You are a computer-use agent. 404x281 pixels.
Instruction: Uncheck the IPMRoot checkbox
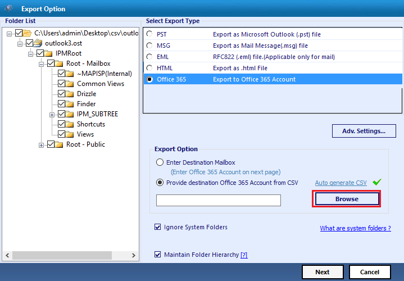(40, 53)
